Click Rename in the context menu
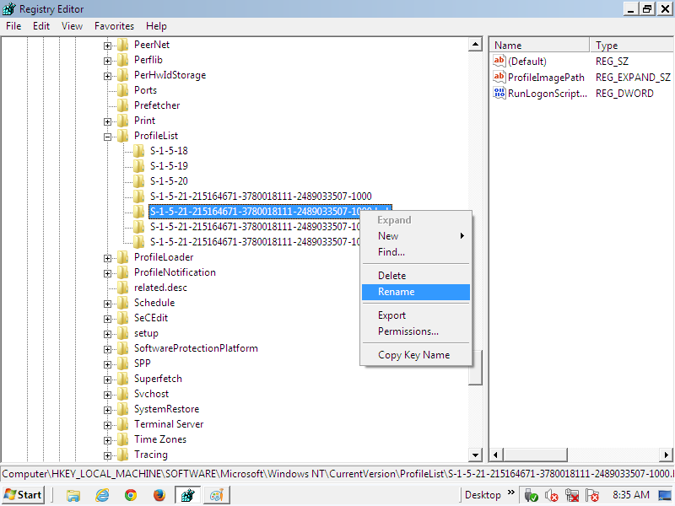675x506 pixels. [x=397, y=292]
